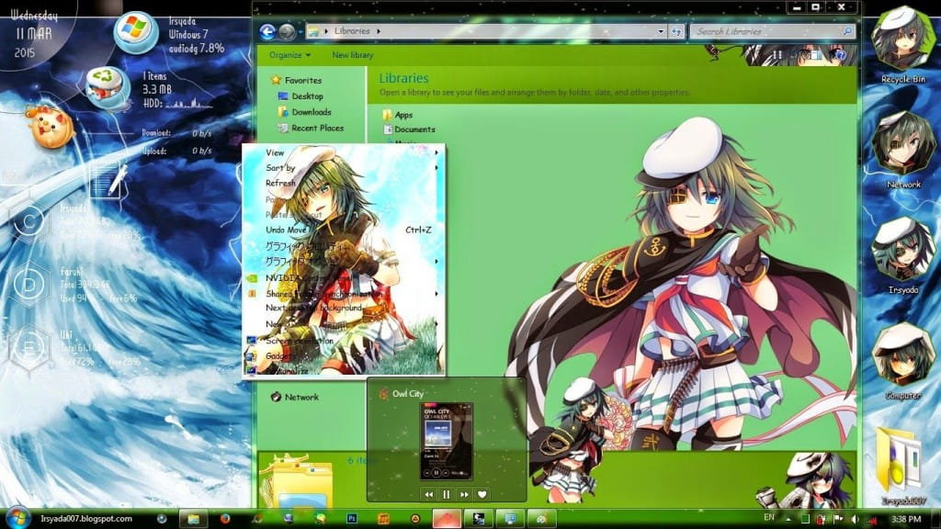Click the address bar refresh icon

point(676,30)
